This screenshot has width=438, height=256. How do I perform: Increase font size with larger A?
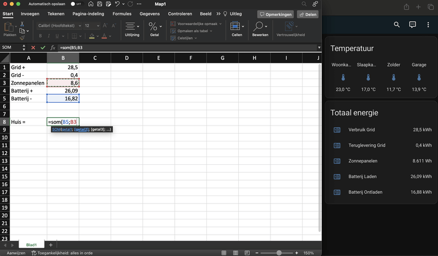[x=105, y=26]
